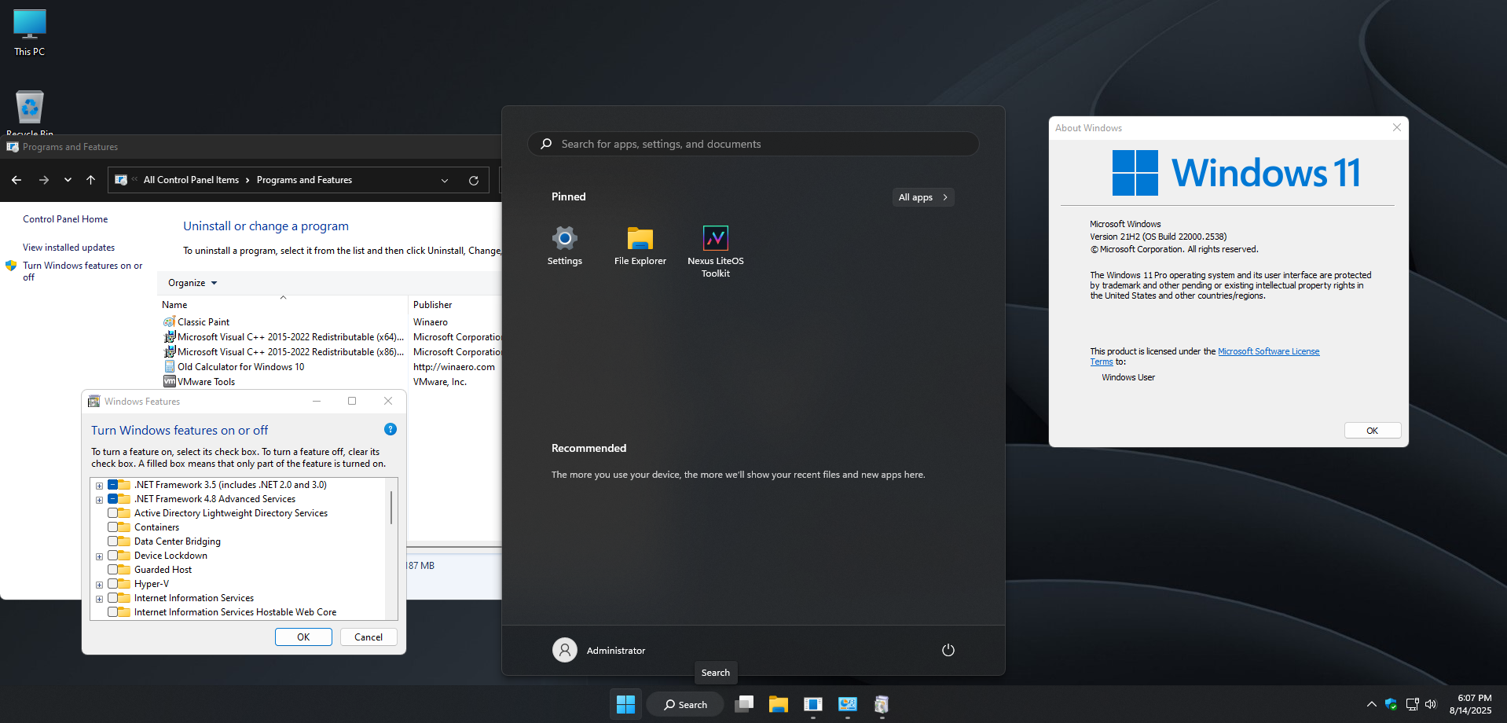Open the Recycle Bin desktop icon
The height and width of the screenshot is (723, 1507).
click(x=29, y=112)
